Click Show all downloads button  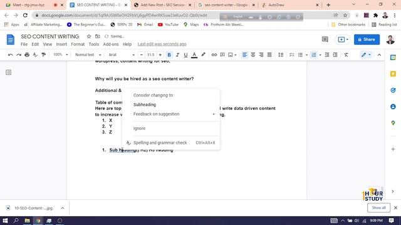(378, 207)
